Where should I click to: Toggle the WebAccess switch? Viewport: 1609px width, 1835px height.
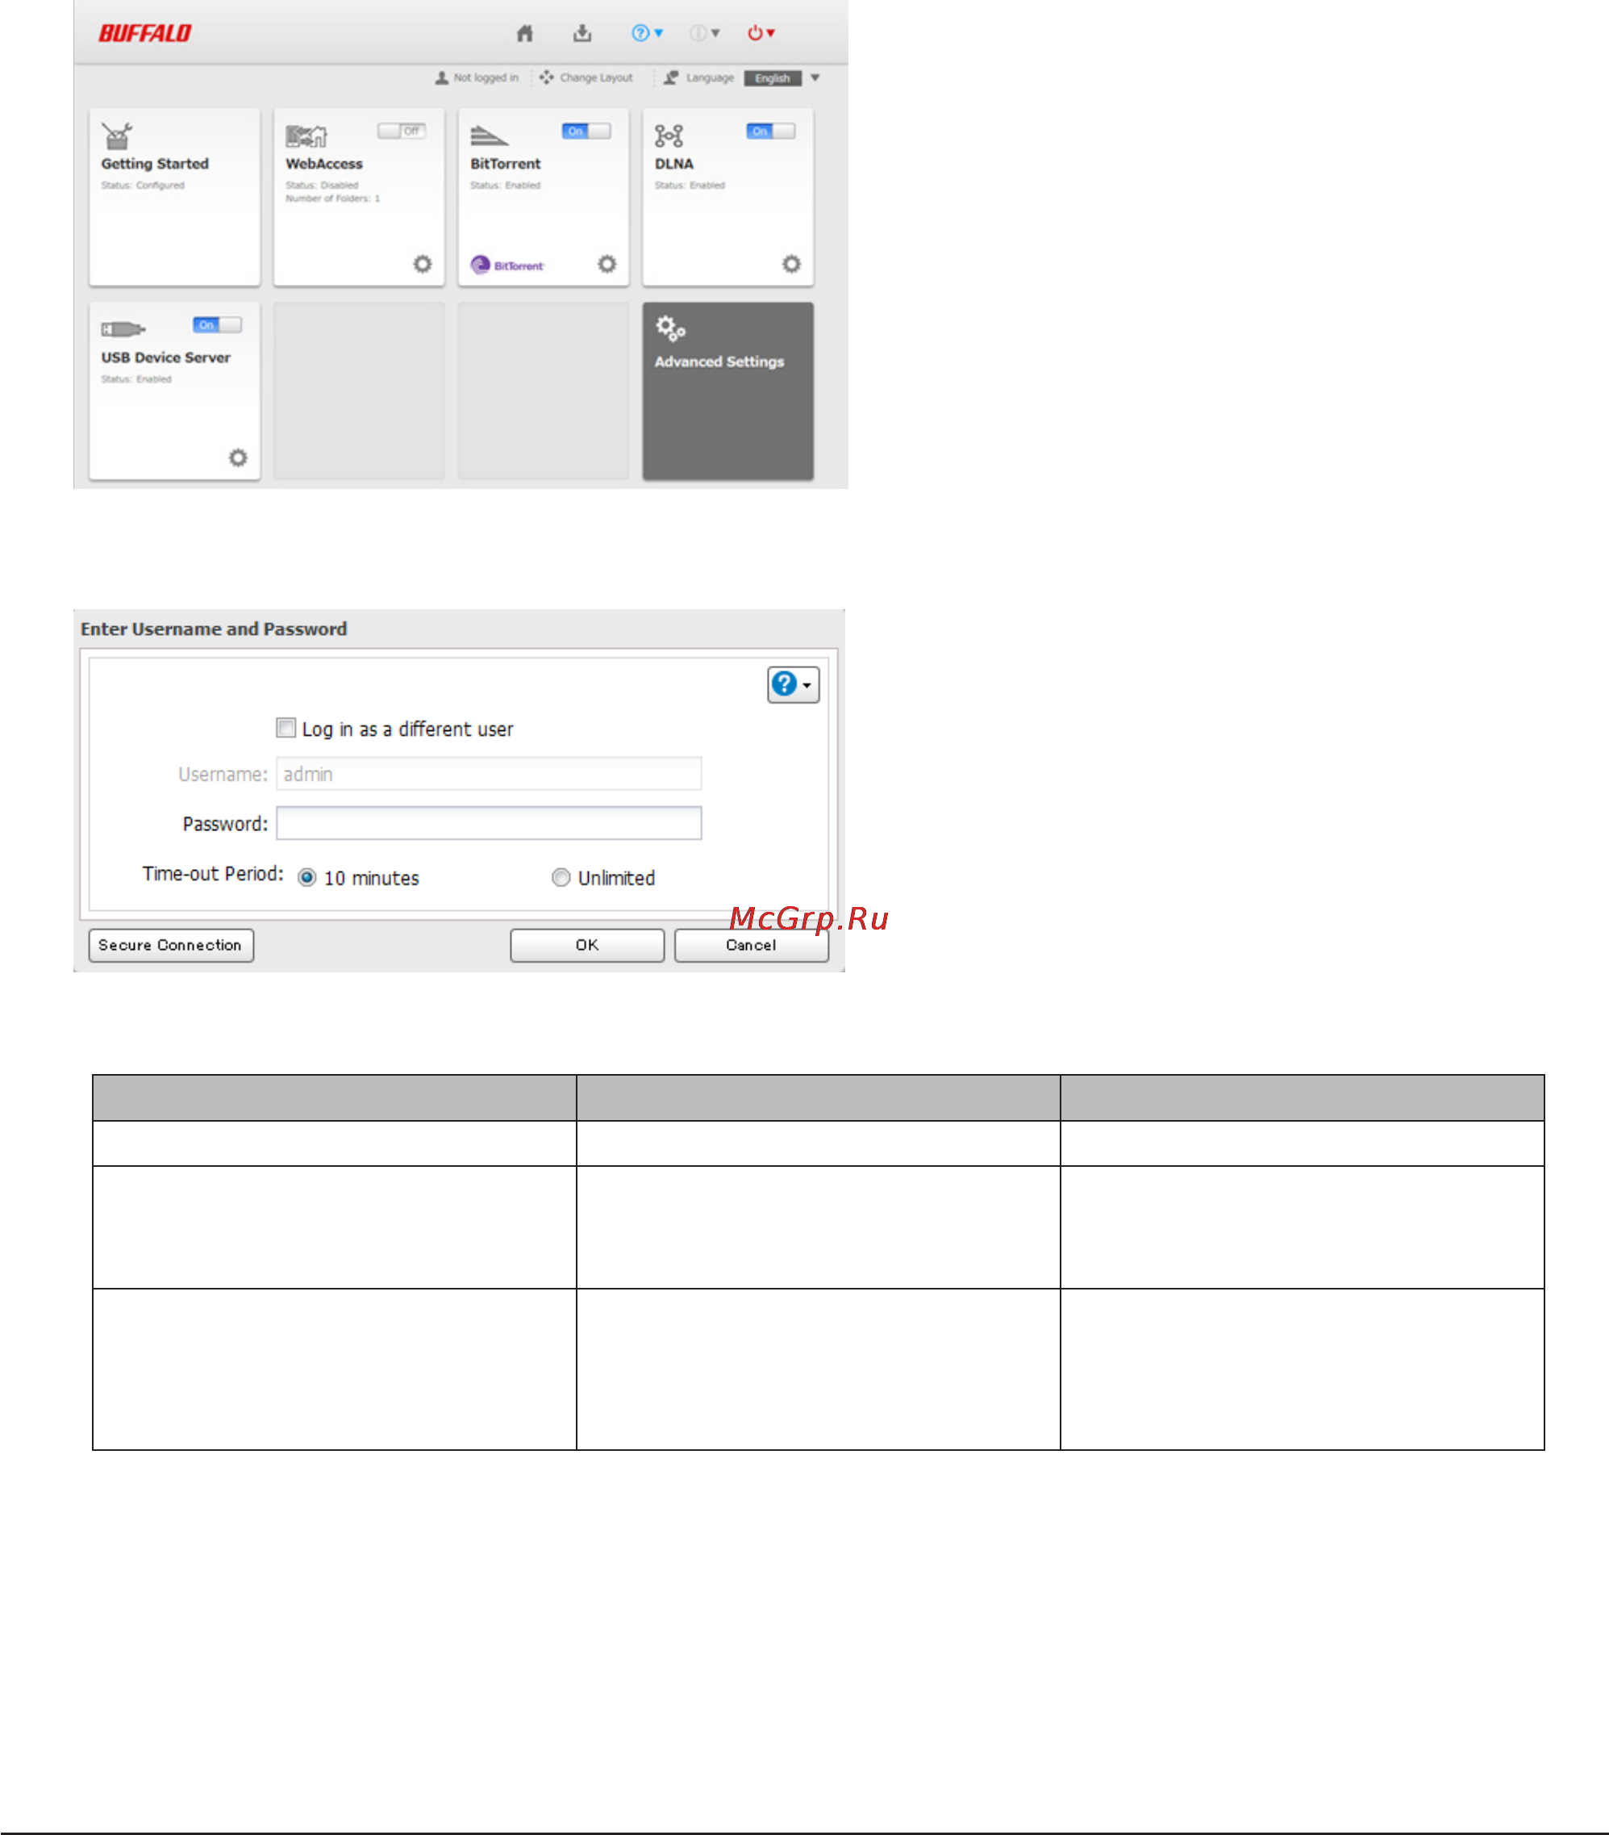[401, 131]
